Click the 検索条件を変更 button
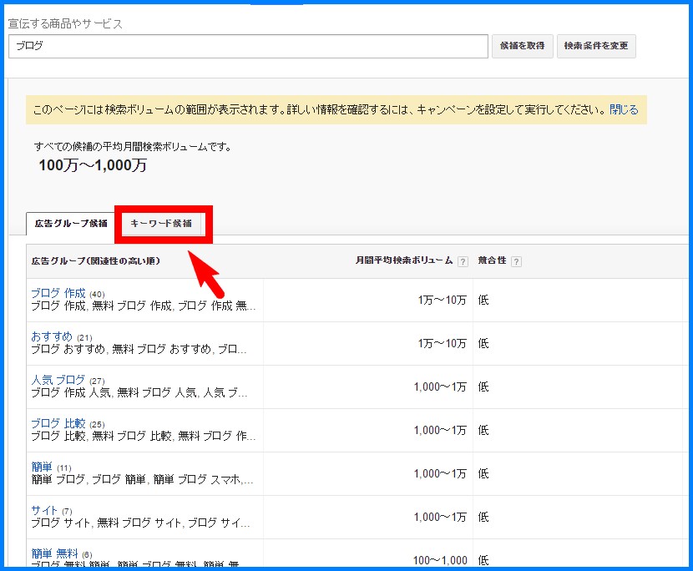 pos(595,46)
